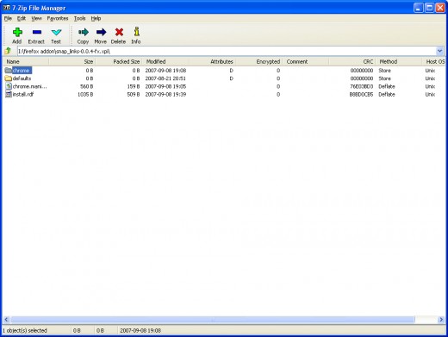Sort by the Name column header
The width and height of the screenshot is (448, 337).
click(x=26, y=61)
